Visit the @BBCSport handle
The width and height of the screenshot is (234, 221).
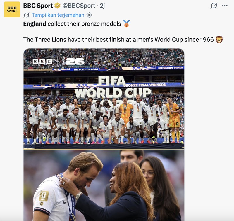pyautogui.click(x=79, y=6)
